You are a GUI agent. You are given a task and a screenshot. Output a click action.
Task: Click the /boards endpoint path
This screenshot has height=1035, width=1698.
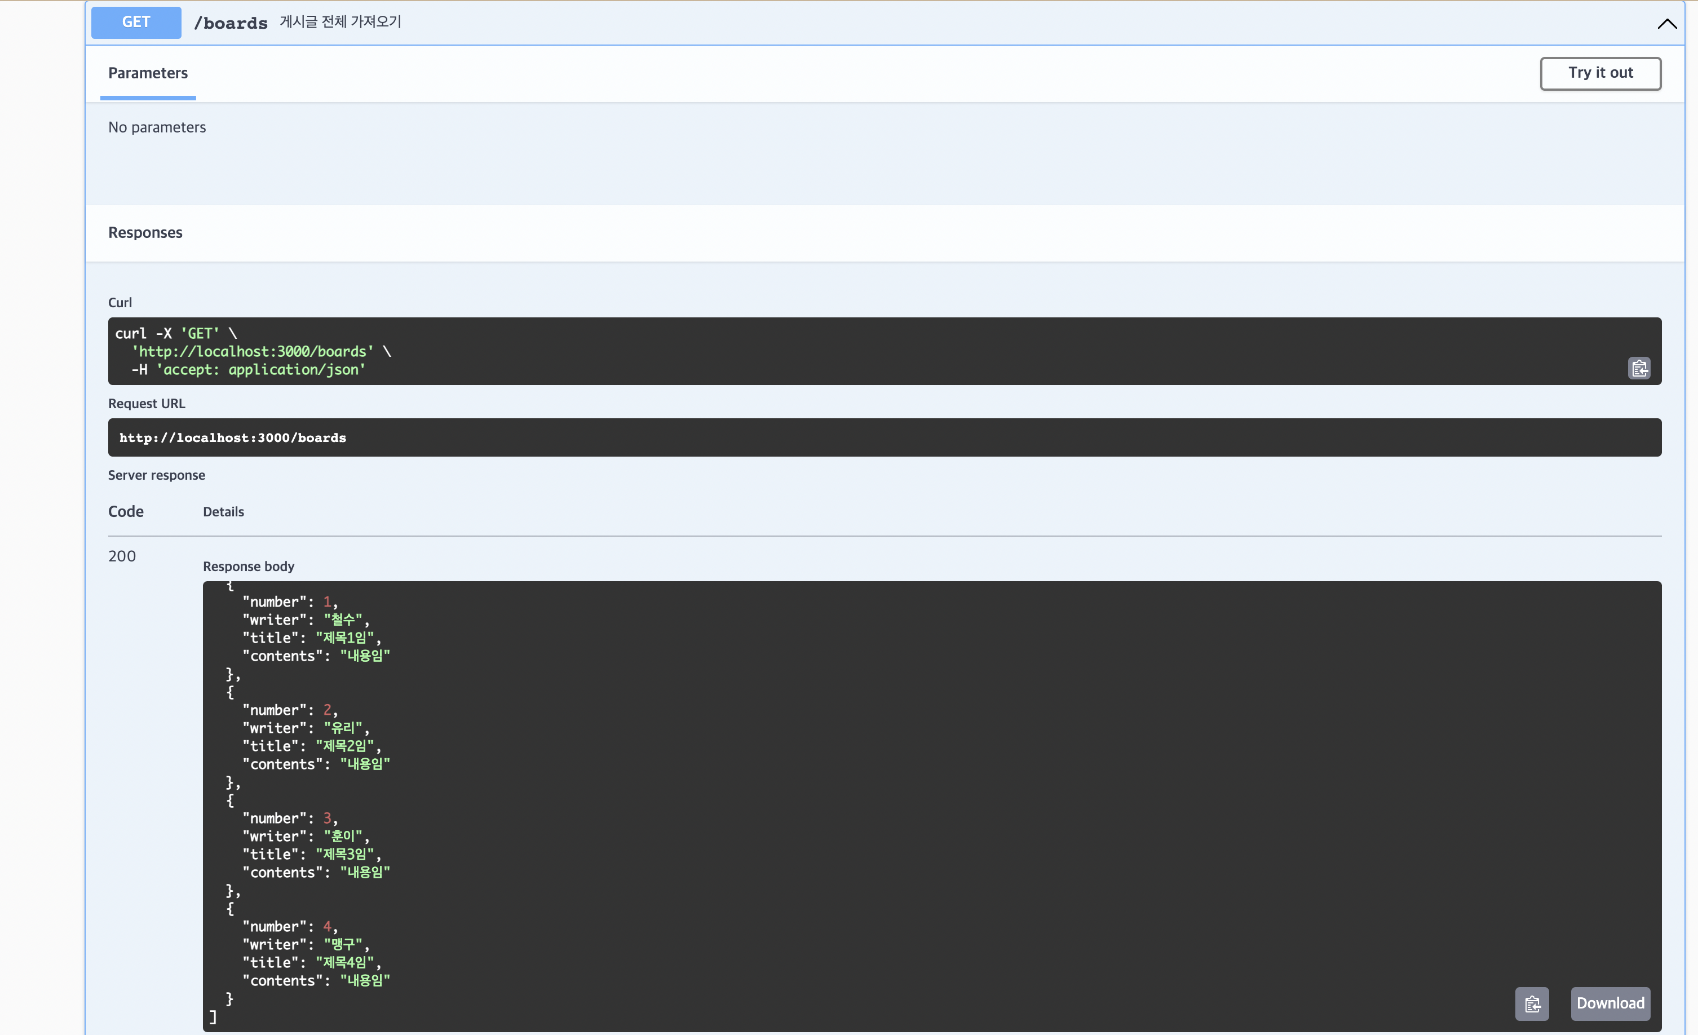[230, 24]
